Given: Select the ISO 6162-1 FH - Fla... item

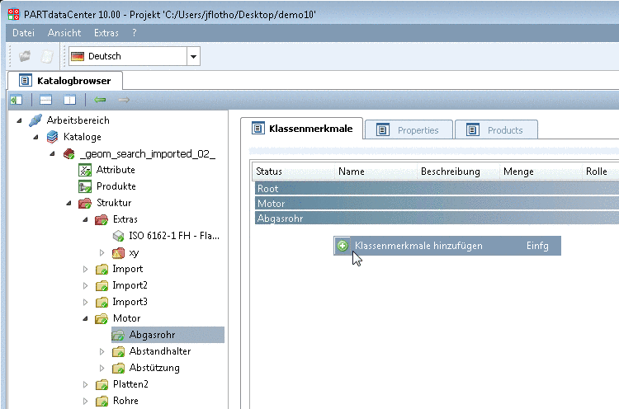Looking at the screenshot, I should pos(174,236).
